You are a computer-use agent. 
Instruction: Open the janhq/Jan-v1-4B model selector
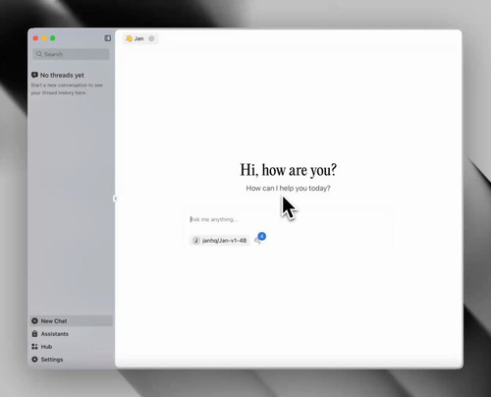pyautogui.click(x=220, y=241)
